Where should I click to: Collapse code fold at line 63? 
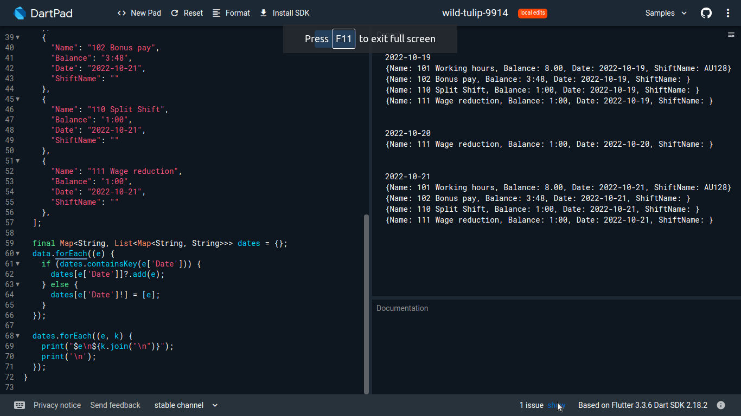coord(17,284)
